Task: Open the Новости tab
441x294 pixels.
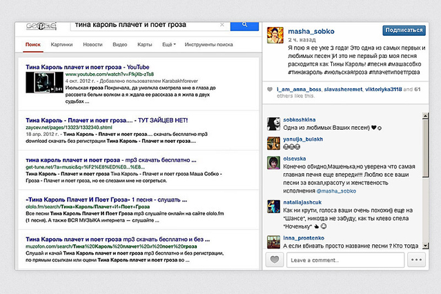Action: point(92,44)
